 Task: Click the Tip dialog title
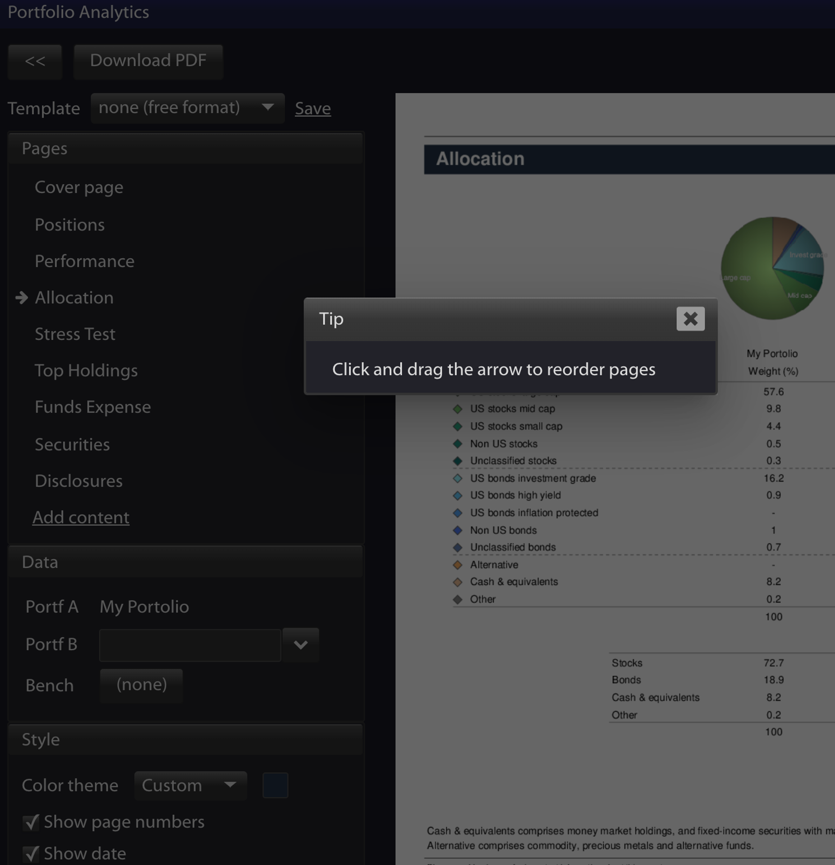[x=331, y=319]
